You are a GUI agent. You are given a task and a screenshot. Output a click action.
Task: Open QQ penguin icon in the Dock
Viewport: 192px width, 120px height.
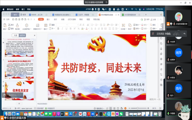97,114
